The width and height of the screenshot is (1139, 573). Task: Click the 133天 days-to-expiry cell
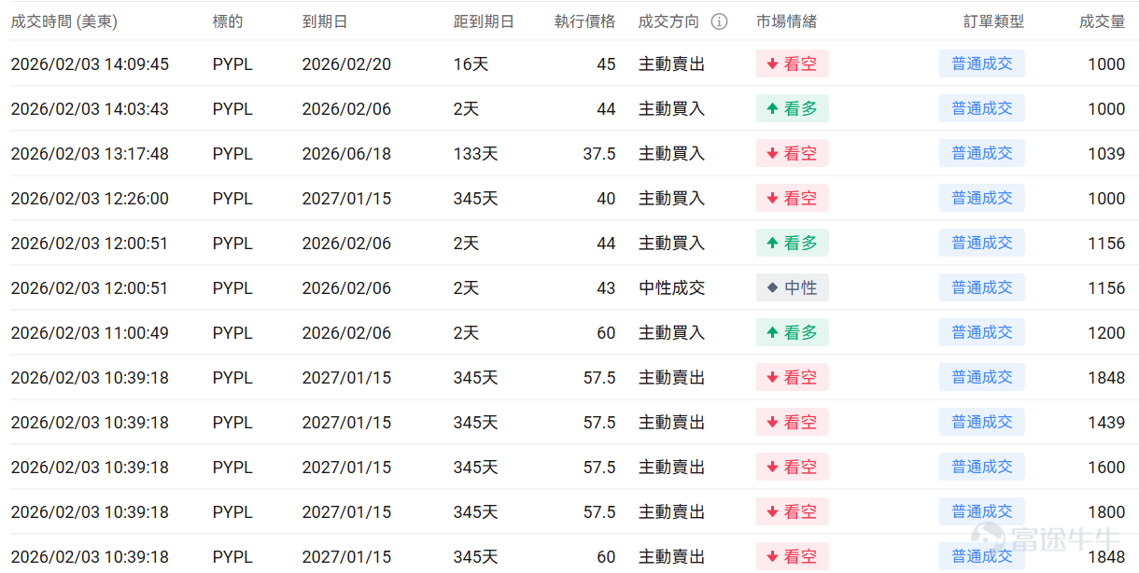476,154
